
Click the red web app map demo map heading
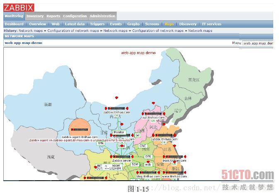[x=138, y=53]
